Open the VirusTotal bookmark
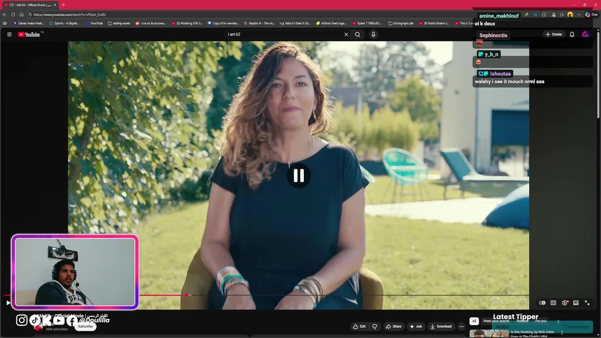 pos(94,23)
